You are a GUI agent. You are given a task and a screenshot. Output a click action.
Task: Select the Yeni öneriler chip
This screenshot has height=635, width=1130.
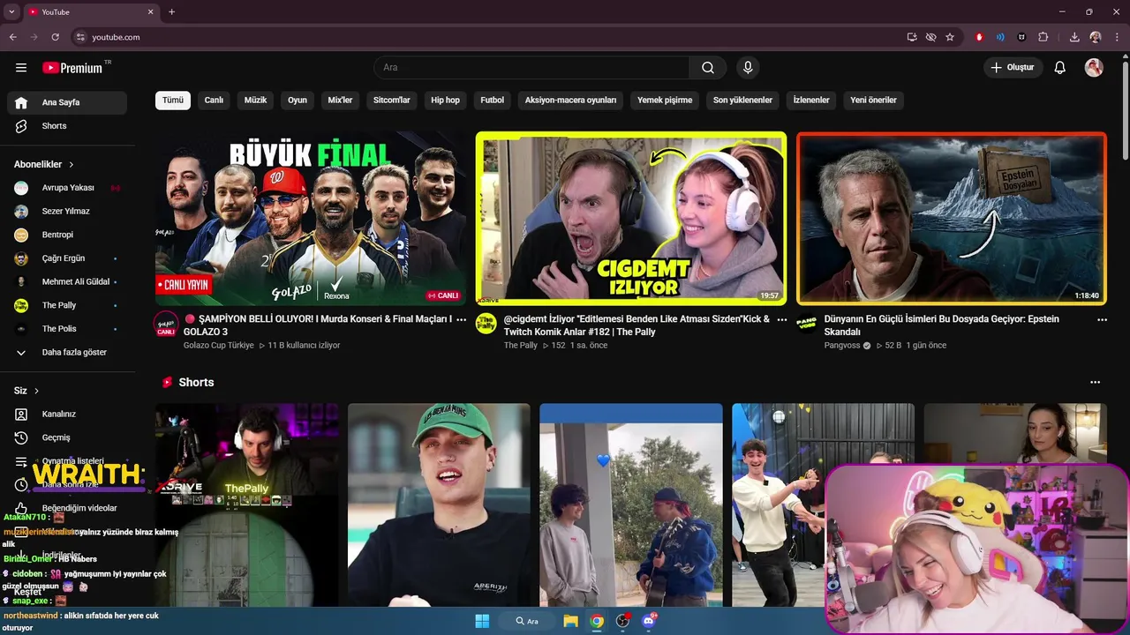click(874, 101)
